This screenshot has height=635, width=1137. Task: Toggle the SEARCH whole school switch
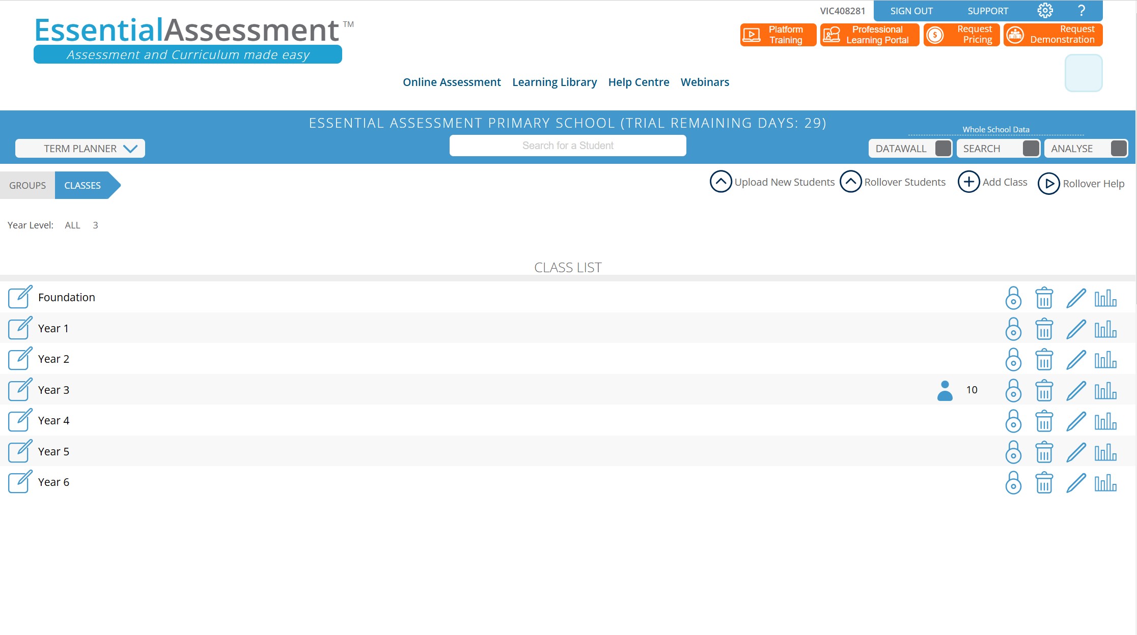pyautogui.click(x=1031, y=149)
